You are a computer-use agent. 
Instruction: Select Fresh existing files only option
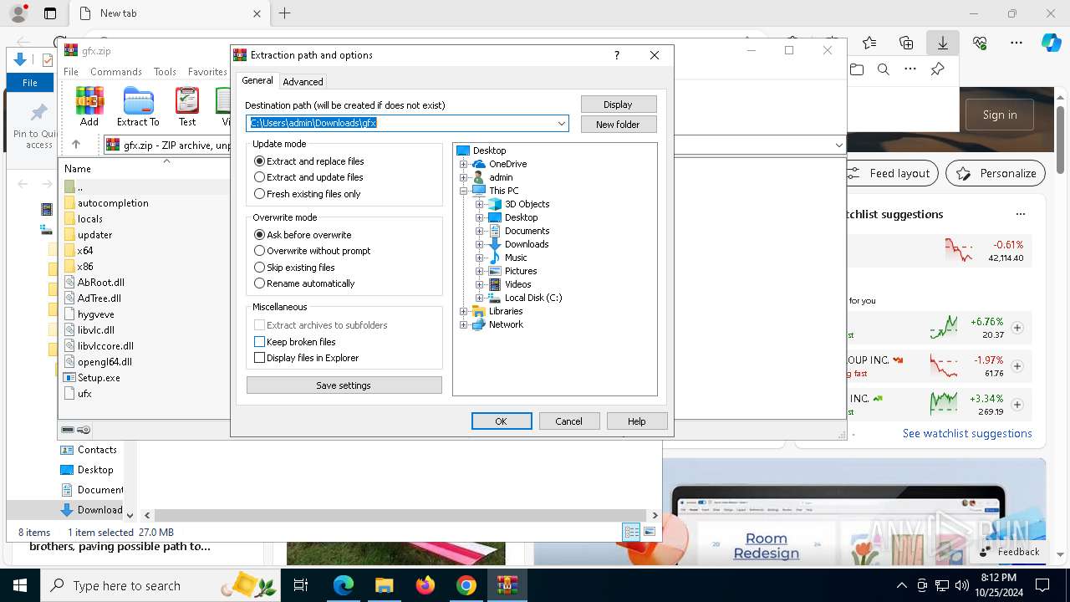pyautogui.click(x=308, y=194)
